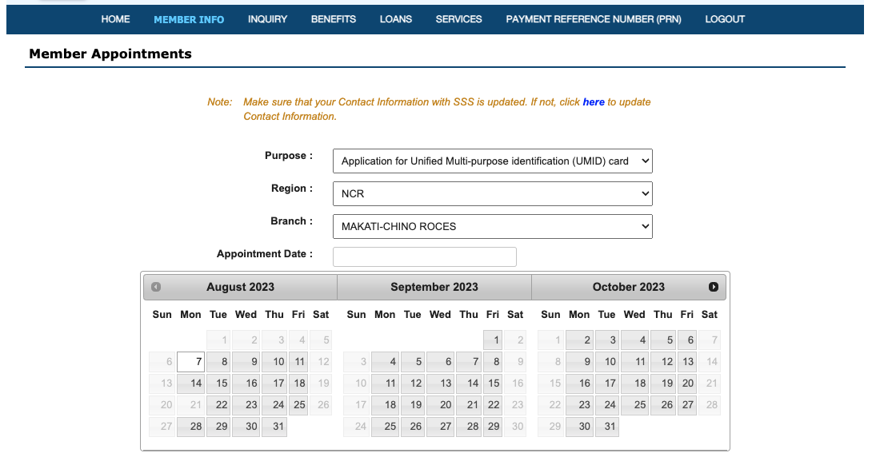This screenshot has height=461, width=872.
Task: Open the BENEFITS menu
Action: pyautogui.click(x=334, y=19)
